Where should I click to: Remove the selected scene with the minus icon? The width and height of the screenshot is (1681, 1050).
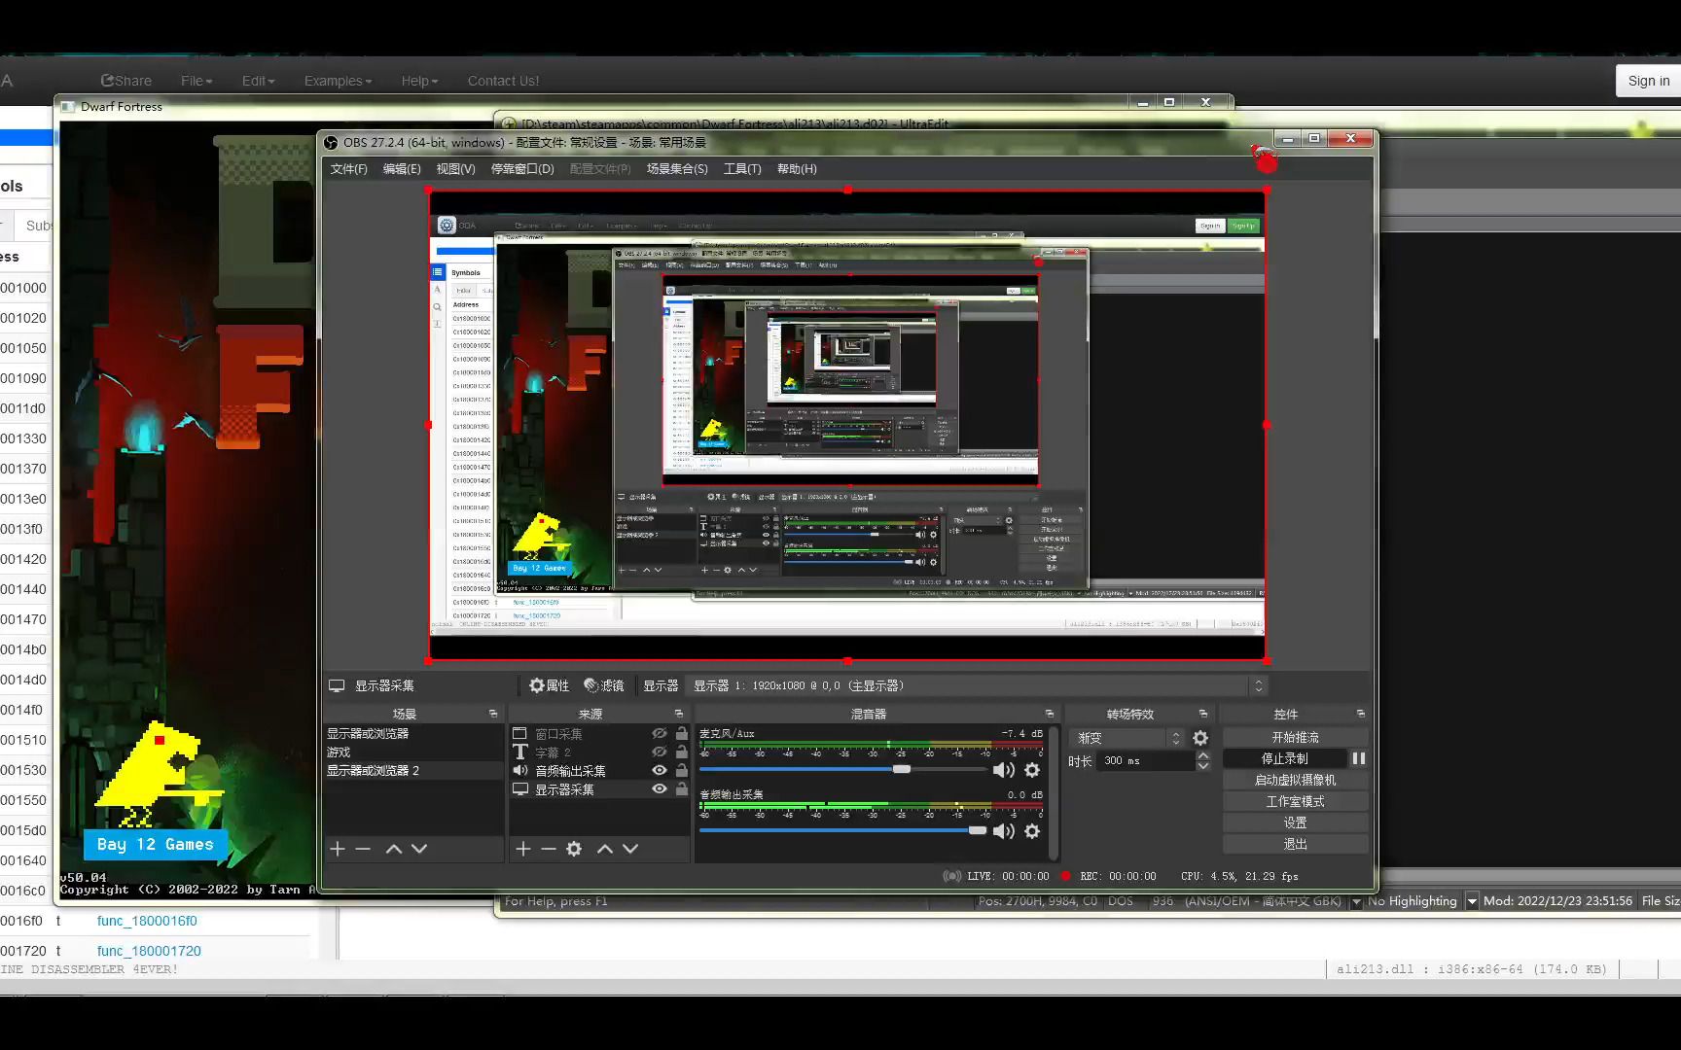coord(363,849)
